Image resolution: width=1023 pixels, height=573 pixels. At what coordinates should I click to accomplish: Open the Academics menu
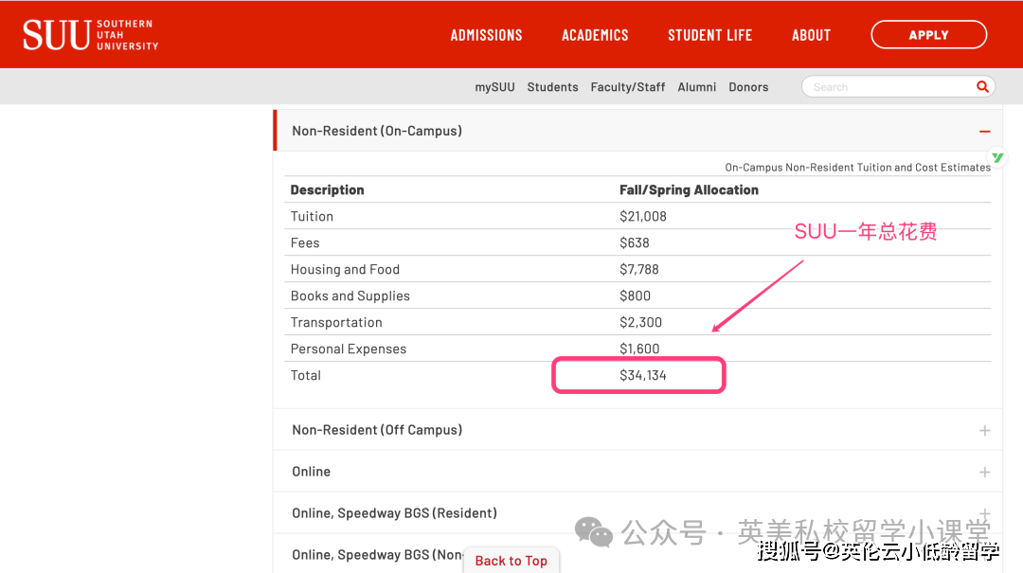pos(595,35)
